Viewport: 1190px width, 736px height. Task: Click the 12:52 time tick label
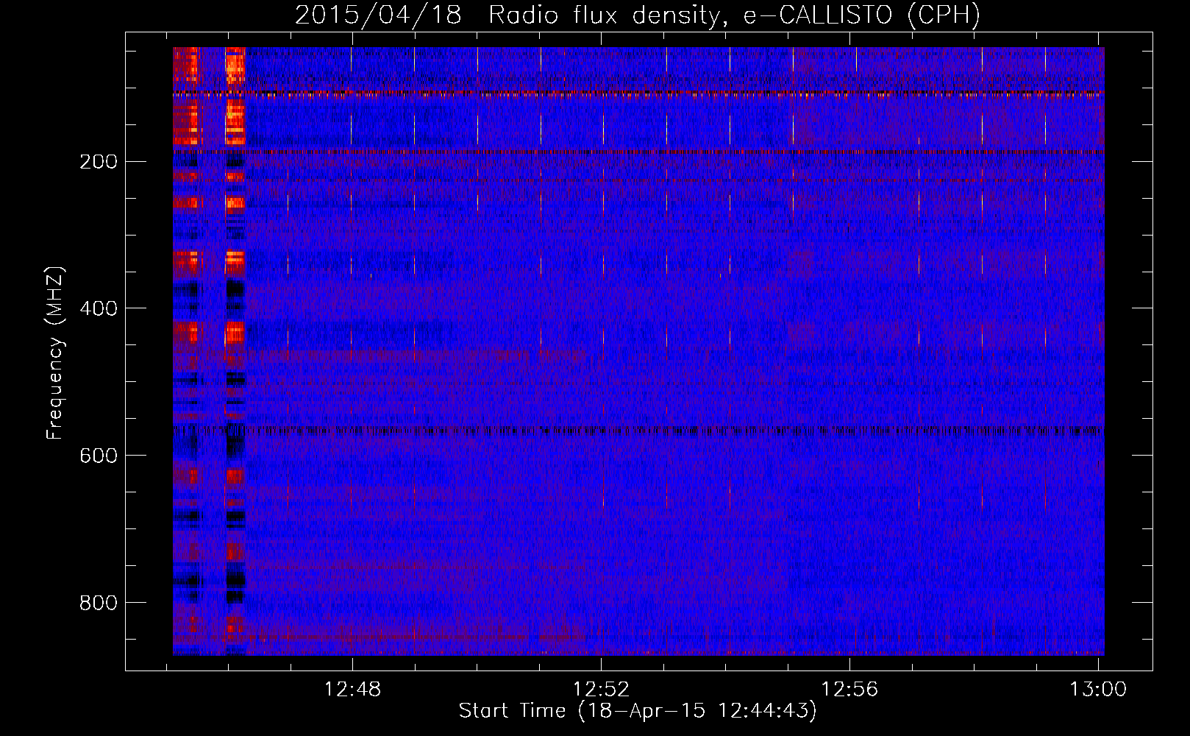click(x=602, y=689)
